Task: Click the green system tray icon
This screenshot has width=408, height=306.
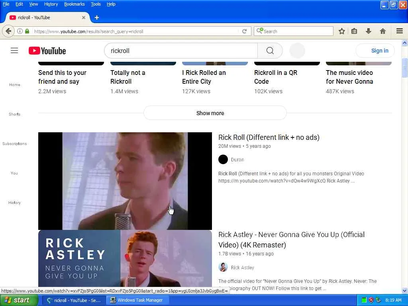Action: point(364,300)
